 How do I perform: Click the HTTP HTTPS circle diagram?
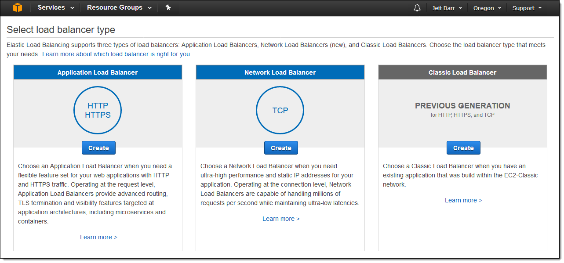(x=97, y=110)
